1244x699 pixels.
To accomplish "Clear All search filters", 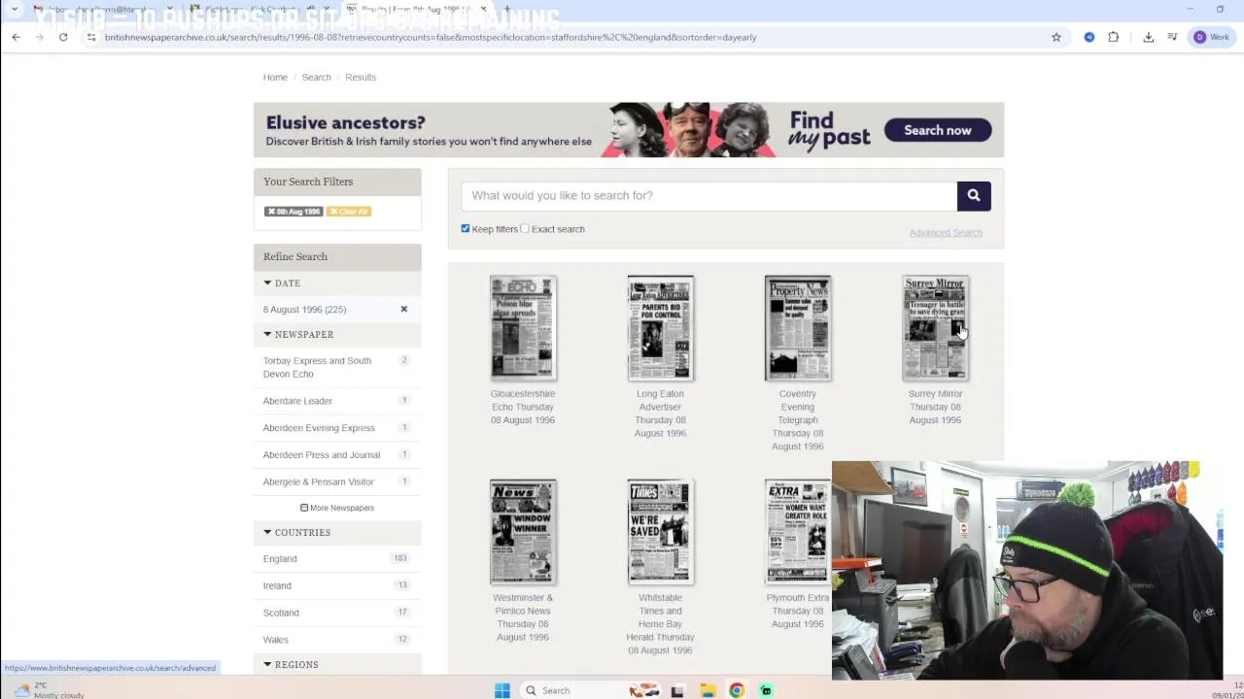I will click(x=349, y=212).
